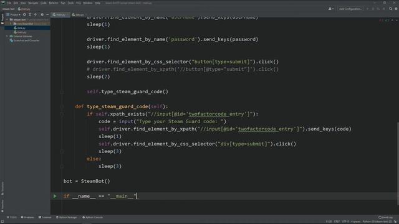Click the Run with Coverage toolbar icon
This screenshot has width=399, height=224.
378,9
